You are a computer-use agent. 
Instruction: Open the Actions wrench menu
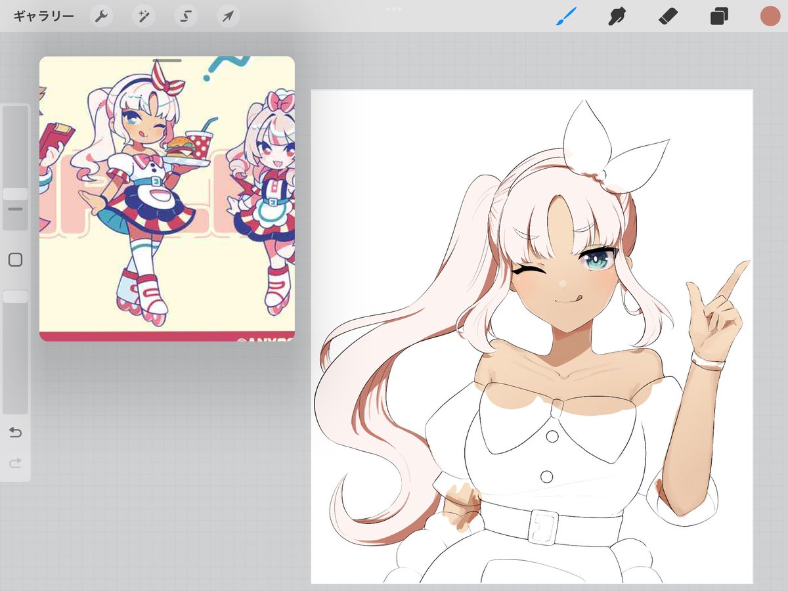coord(101,16)
